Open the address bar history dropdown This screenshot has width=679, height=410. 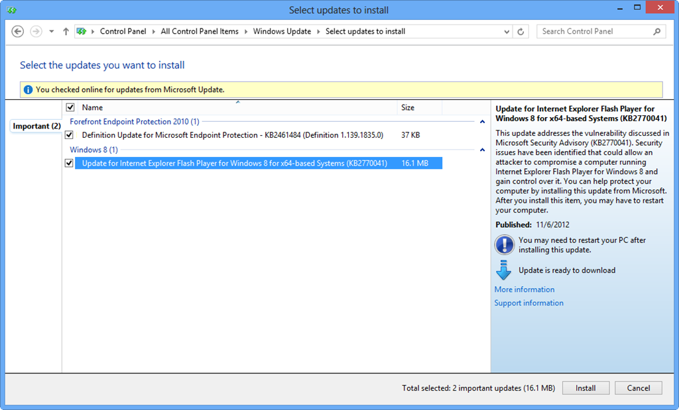click(507, 31)
